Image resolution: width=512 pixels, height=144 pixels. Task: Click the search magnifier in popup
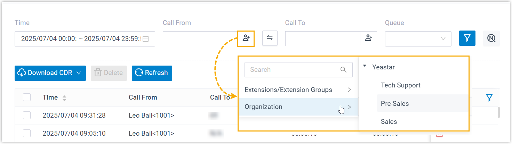point(343,70)
